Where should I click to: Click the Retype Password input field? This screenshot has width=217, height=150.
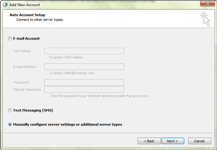click(84, 90)
